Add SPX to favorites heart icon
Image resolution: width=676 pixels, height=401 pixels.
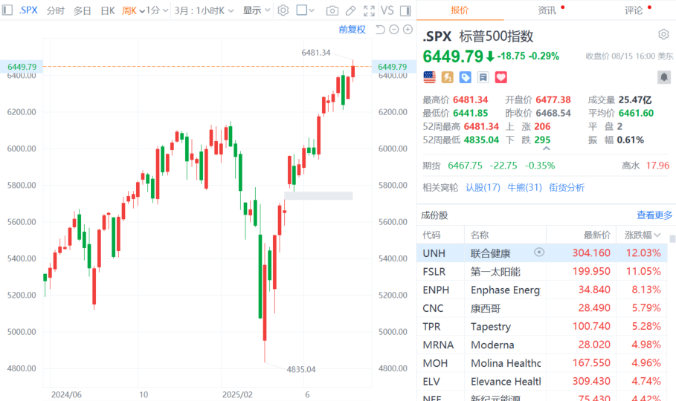tap(500, 77)
